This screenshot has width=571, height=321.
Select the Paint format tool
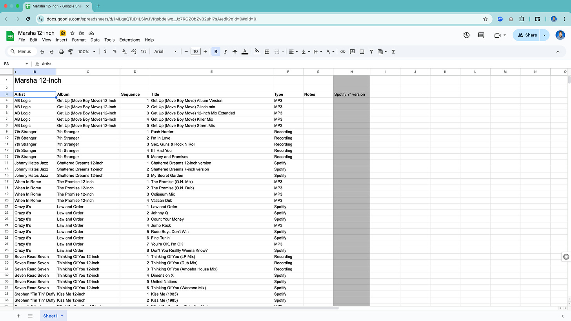pos(71,51)
